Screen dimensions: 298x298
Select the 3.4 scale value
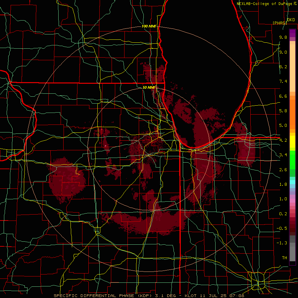tap(283, 155)
